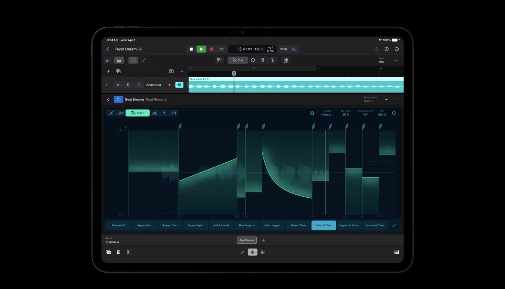Record-enable the Anastacia track

coord(139,85)
